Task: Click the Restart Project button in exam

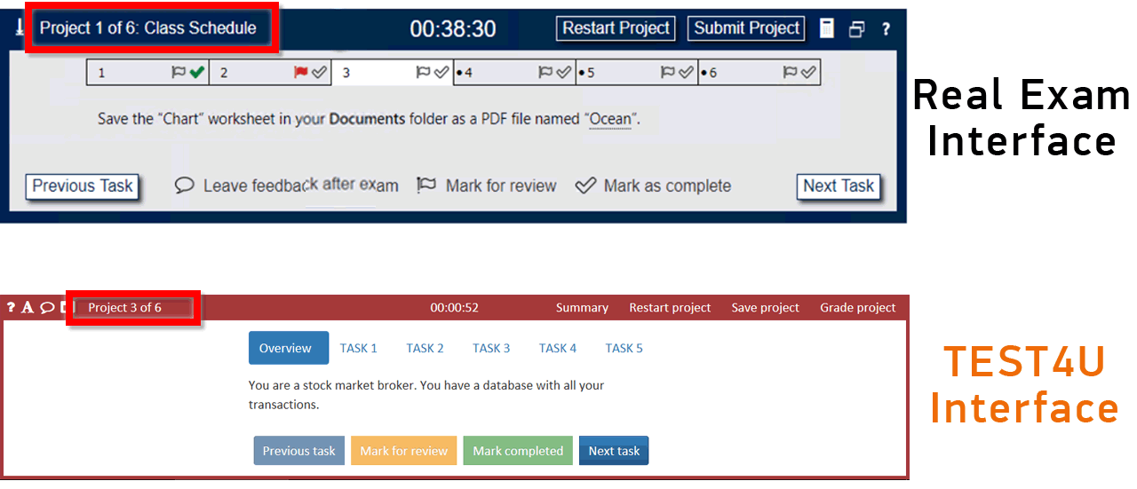Action: [616, 28]
